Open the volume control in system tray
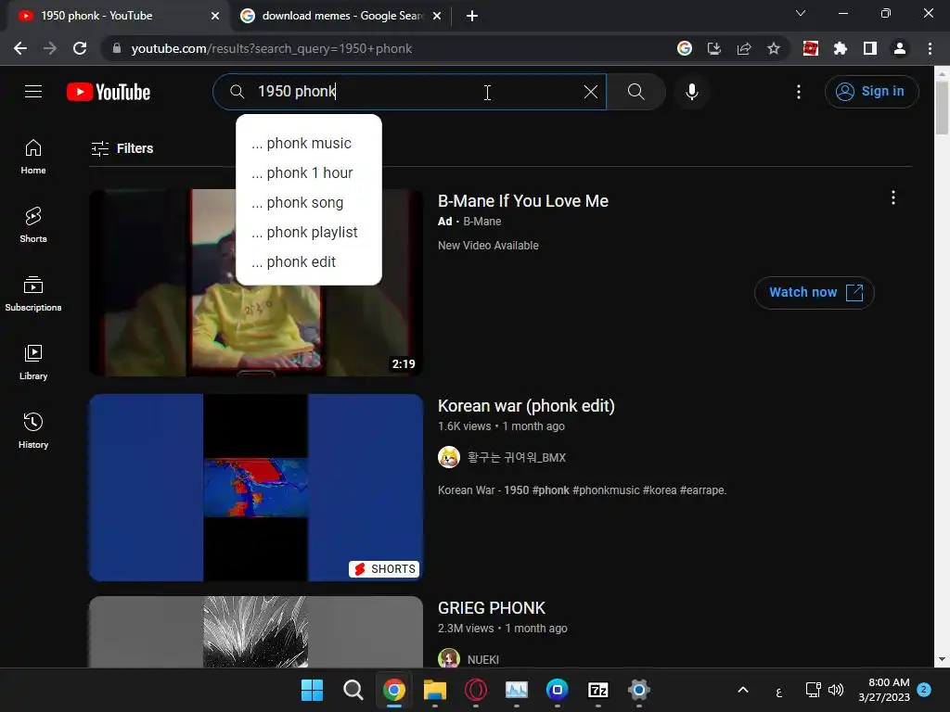The width and height of the screenshot is (950, 712). click(836, 690)
